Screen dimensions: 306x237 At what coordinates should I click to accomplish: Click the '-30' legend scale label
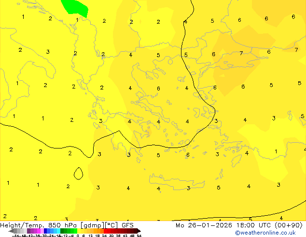[x=44, y=236]
